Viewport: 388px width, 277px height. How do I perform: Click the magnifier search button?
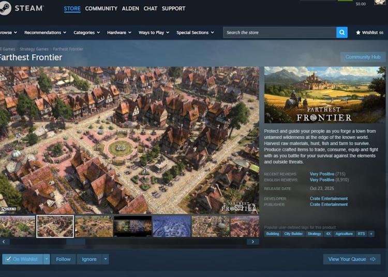(x=342, y=33)
